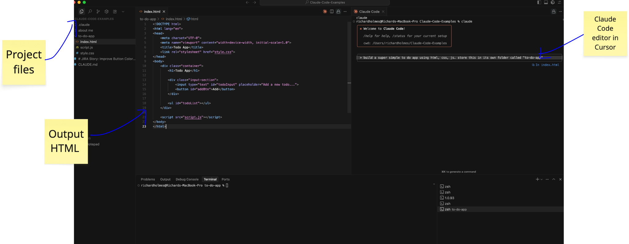The height and width of the screenshot is (244, 629).
Task: Toggle the lock on Claude Code editor group
Action: pyautogui.click(x=554, y=11)
